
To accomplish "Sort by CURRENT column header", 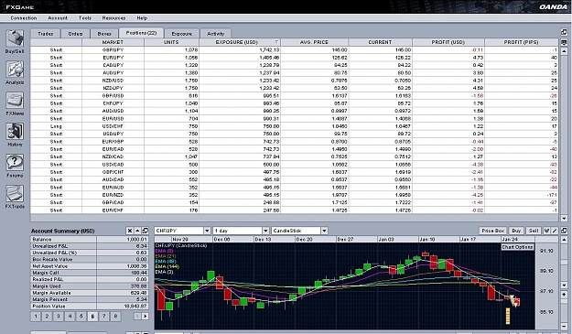I will [x=380, y=42].
